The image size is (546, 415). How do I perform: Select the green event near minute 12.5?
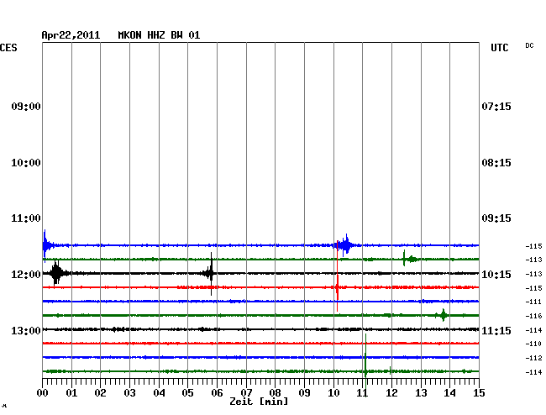point(409,259)
